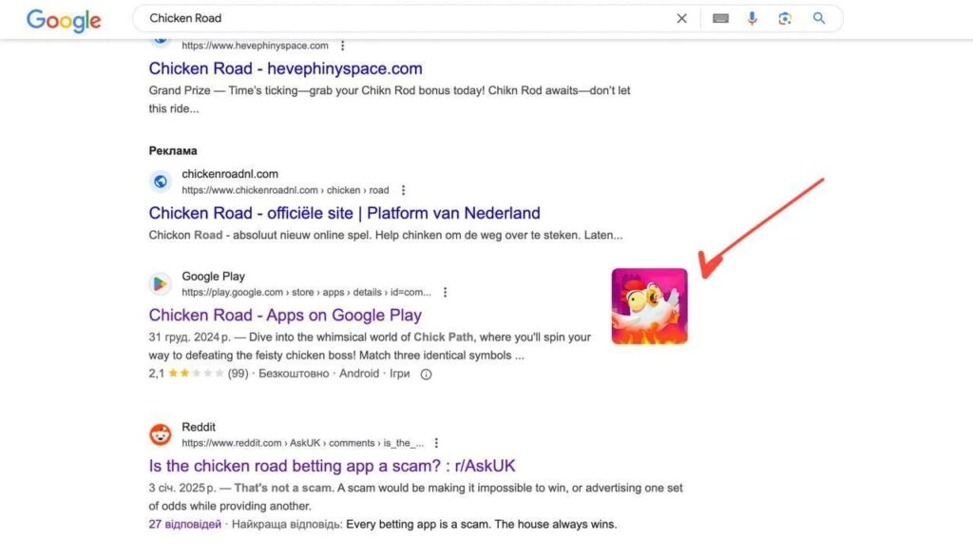Open Chicken Road officiële site Nederland link
973x558 pixels.
pyautogui.click(x=344, y=213)
